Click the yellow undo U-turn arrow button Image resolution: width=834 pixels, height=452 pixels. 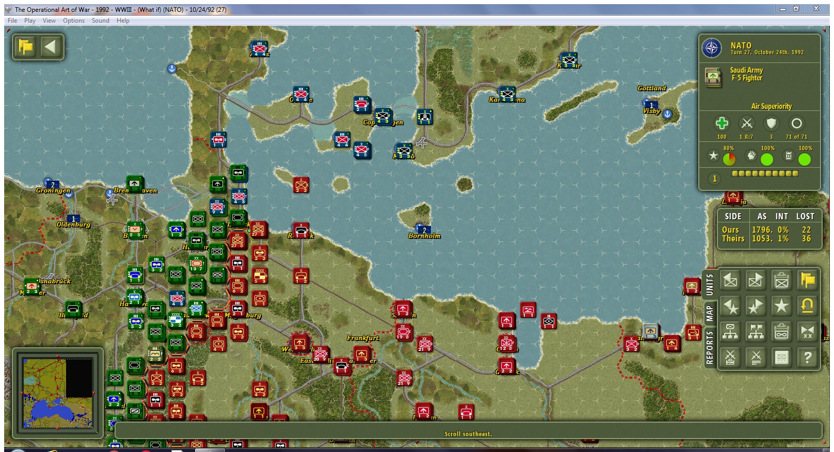807,306
